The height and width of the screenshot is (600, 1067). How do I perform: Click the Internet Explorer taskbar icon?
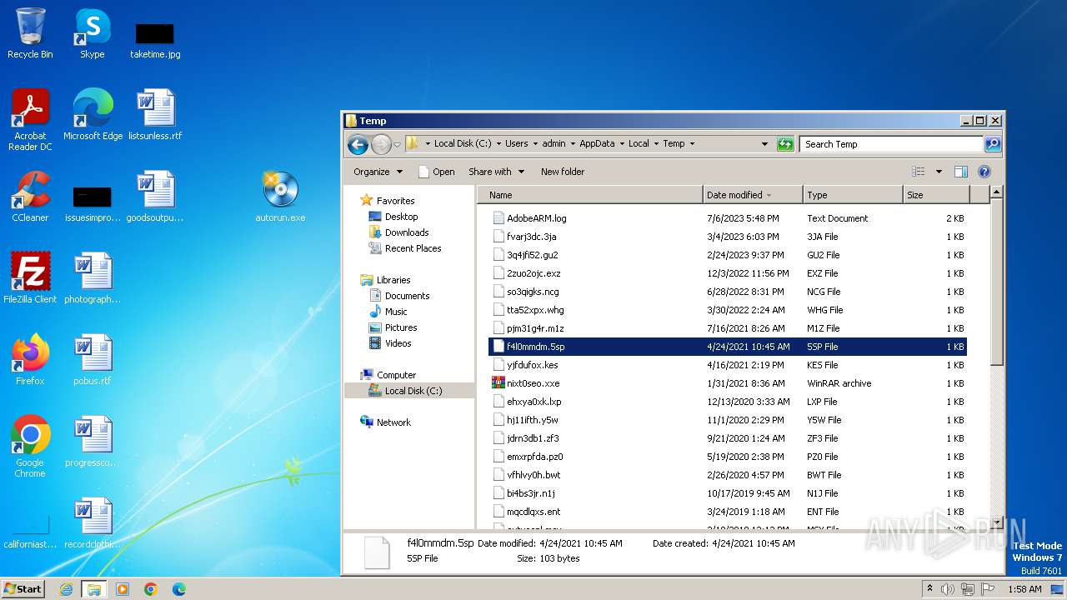click(x=66, y=589)
